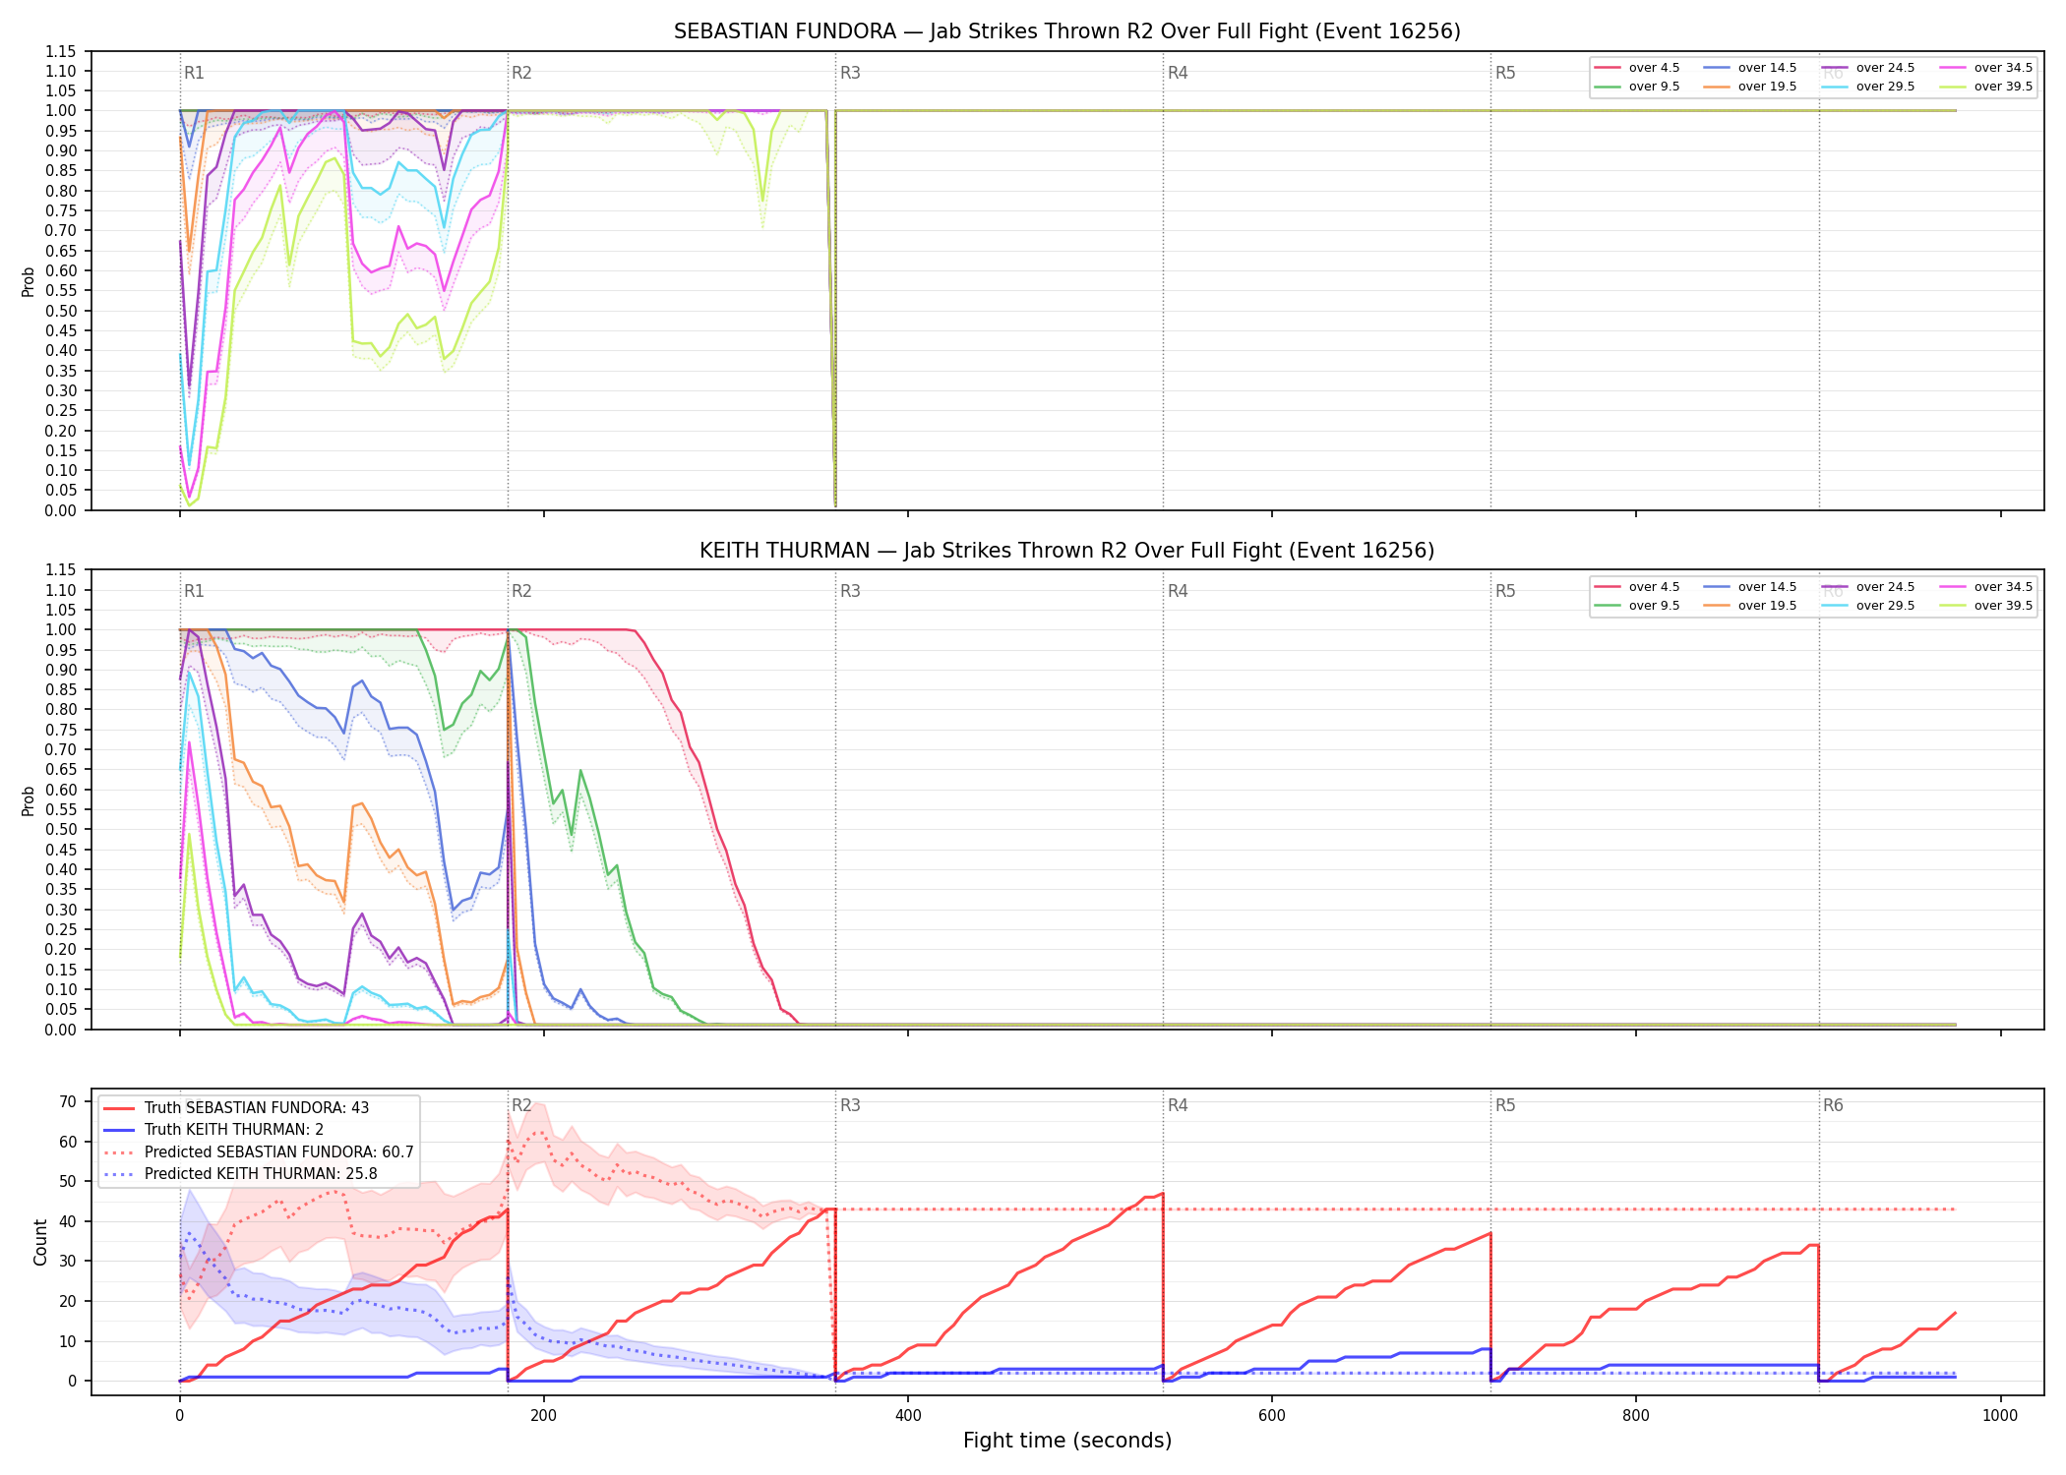
Task: Click the 1000 tick on the fight time axis
Action: coord(2000,1416)
